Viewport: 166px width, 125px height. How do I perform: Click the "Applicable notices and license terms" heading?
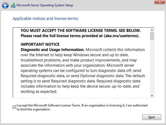(45, 19)
